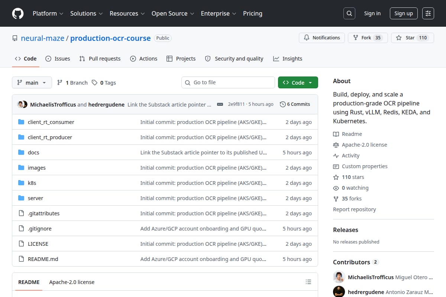Click the Sign up button
The image size is (446, 297).
coord(404,13)
